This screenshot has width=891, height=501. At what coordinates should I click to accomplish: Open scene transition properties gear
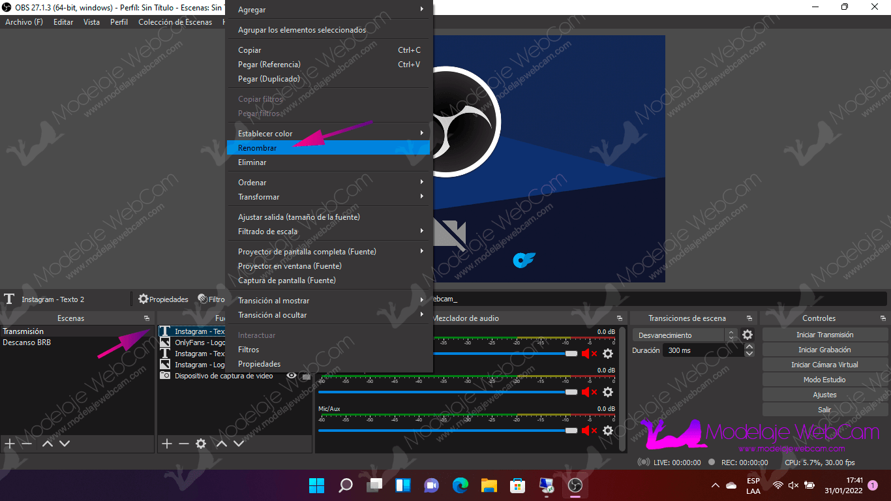pyautogui.click(x=748, y=335)
